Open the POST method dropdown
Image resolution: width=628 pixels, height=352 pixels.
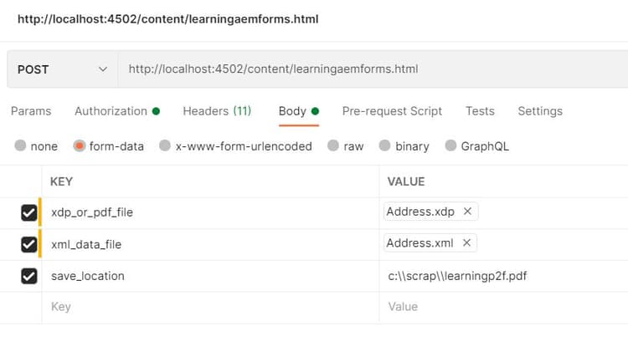click(x=63, y=69)
